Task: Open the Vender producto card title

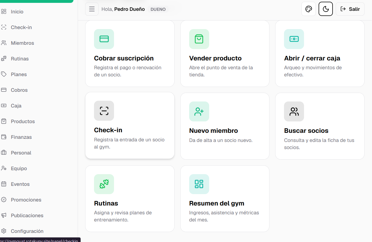Action: [x=215, y=58]
